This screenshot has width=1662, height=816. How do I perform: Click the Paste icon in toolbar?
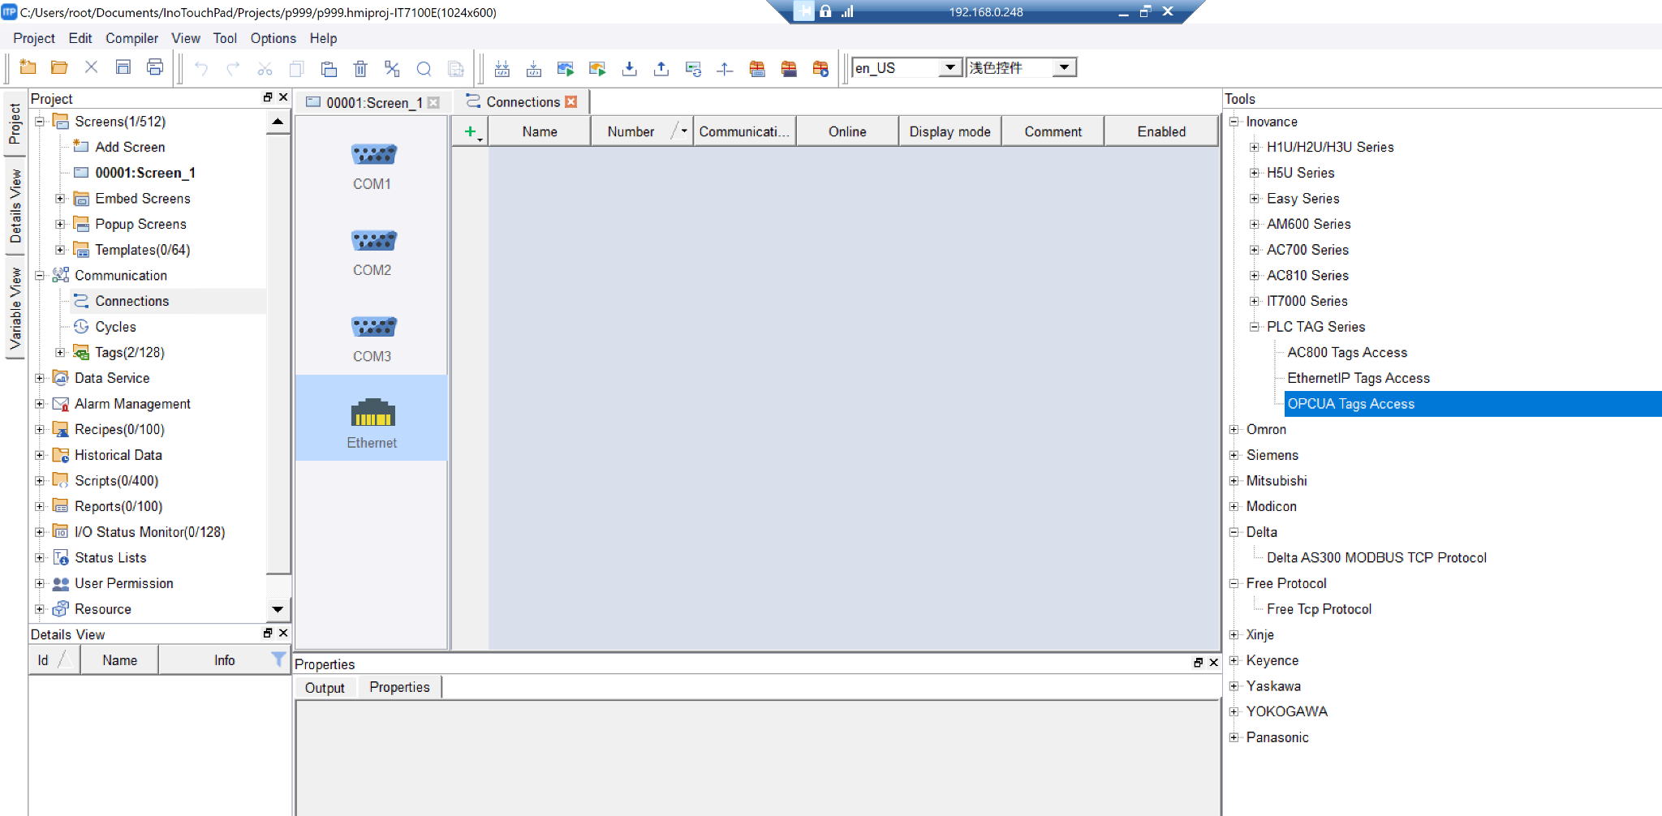click(x=329, y=69)
